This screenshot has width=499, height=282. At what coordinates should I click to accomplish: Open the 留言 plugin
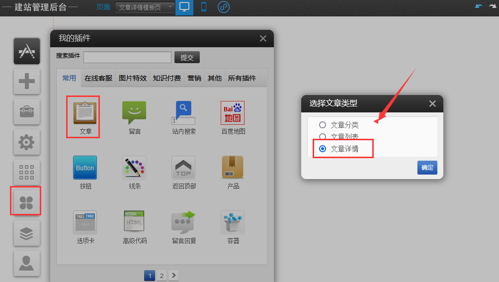(134, 112)
